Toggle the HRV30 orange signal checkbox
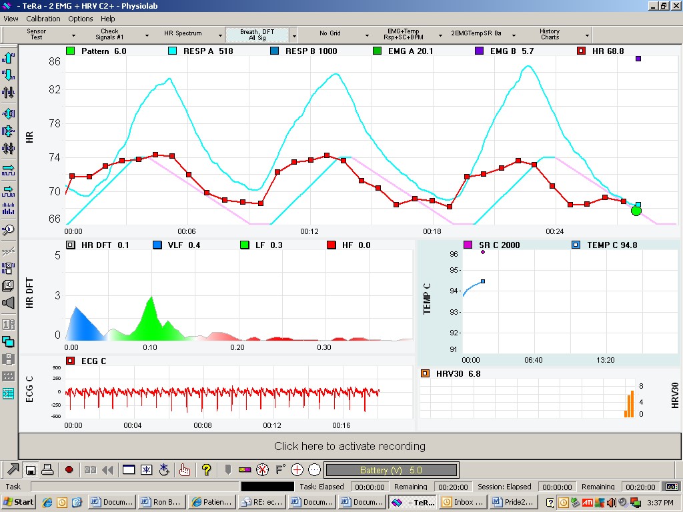 coord(425,373)
